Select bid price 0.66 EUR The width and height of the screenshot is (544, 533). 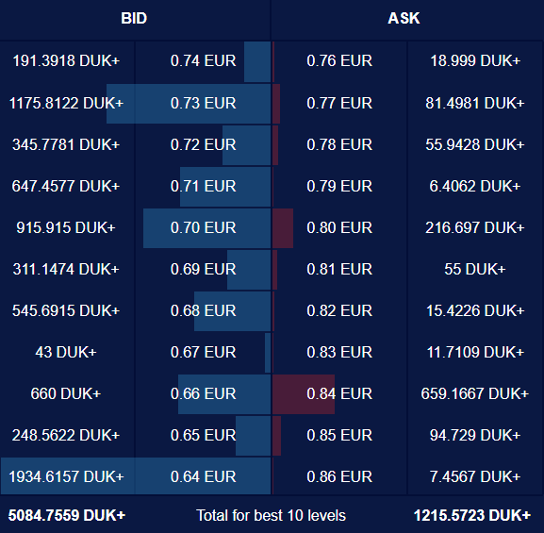click(x=203, y=393)
